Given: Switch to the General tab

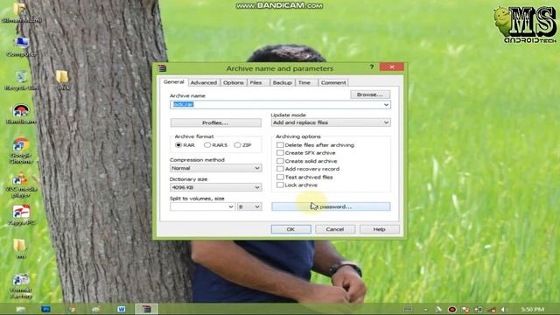Looking at the screenshot, I should click(x=173, y=81).
